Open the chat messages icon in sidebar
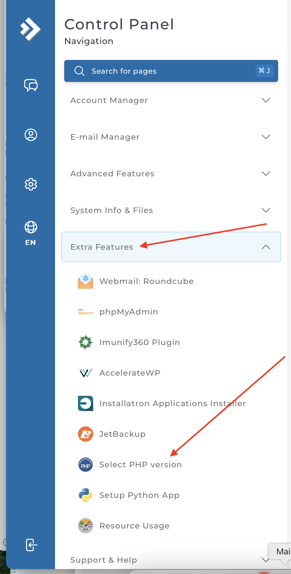Image resolution: width=291 pixels, height=574 pixels. pos(31,85)
